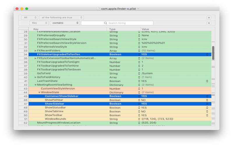Image resolution: width=233 pixels, height=146 pixels.
Task: Select the ShowStatusBar key
Action: [x=55, y=107]
